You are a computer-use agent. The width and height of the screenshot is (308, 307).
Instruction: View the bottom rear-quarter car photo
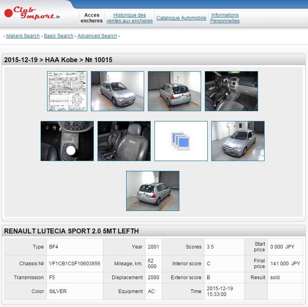pyautogui.click(x=153, y=191)
